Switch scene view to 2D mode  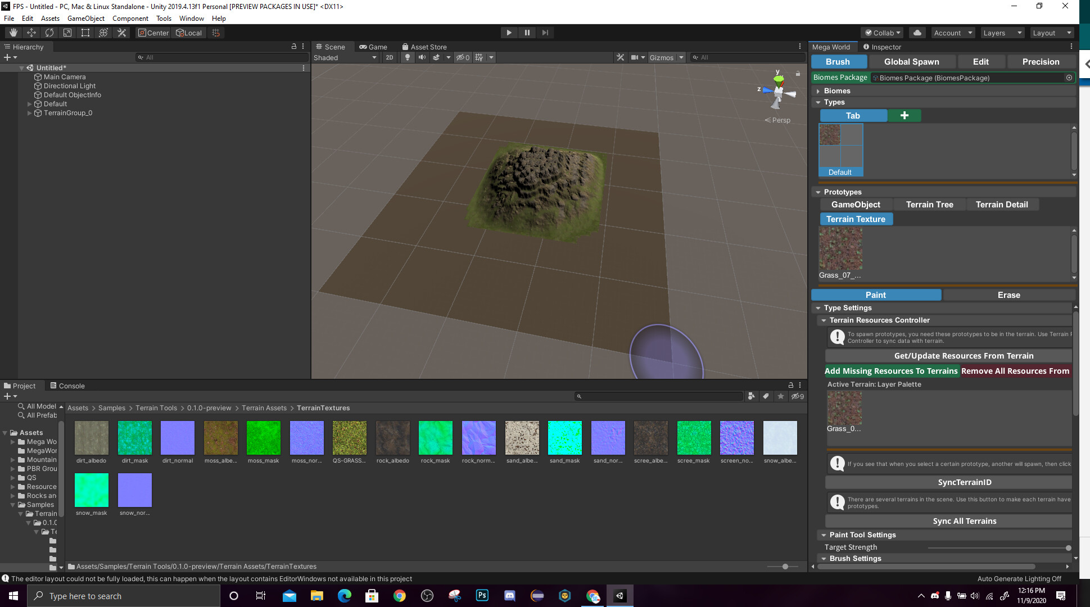click(x=389, y=57)
